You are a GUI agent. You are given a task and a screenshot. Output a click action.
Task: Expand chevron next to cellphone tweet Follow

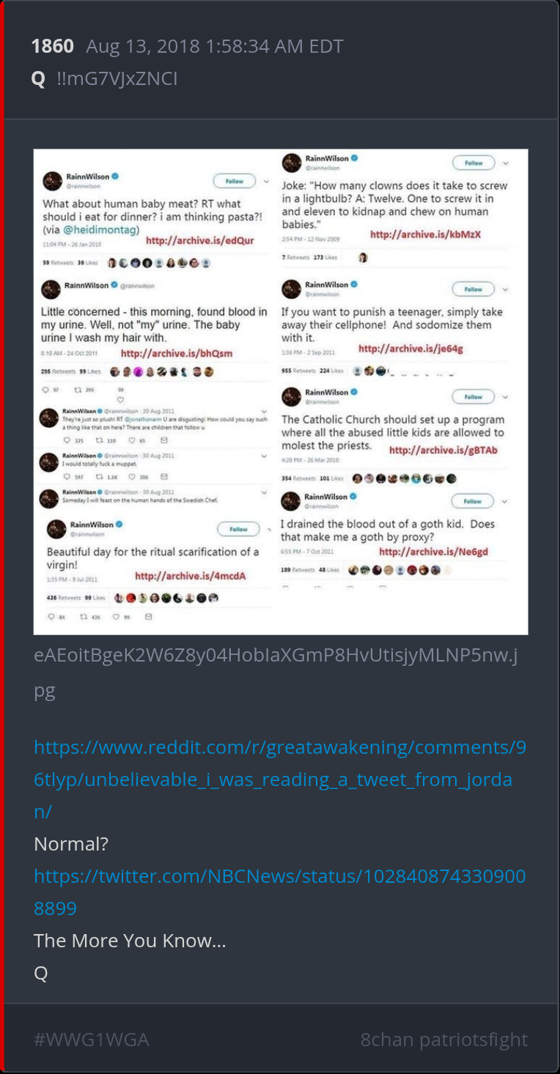pos(506,289)
